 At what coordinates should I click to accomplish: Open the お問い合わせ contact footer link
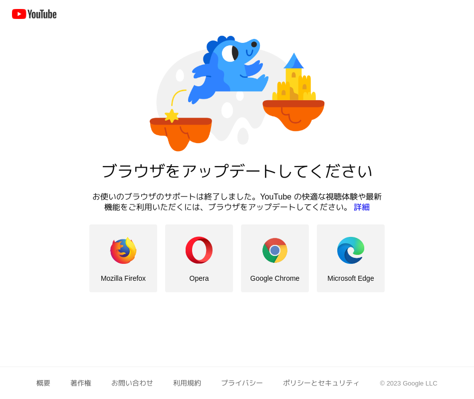(132, 383)
